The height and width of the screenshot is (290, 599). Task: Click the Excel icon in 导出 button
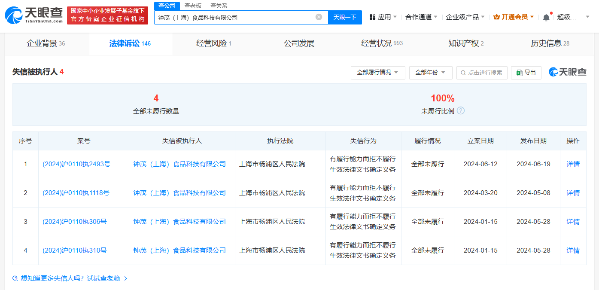point(519,73)
